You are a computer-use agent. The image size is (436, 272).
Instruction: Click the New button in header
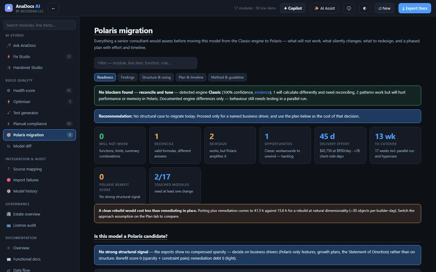(x=384, y=8)
